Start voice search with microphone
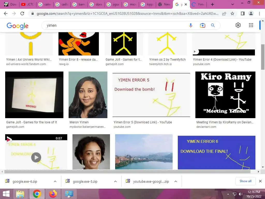 point(191,25)
